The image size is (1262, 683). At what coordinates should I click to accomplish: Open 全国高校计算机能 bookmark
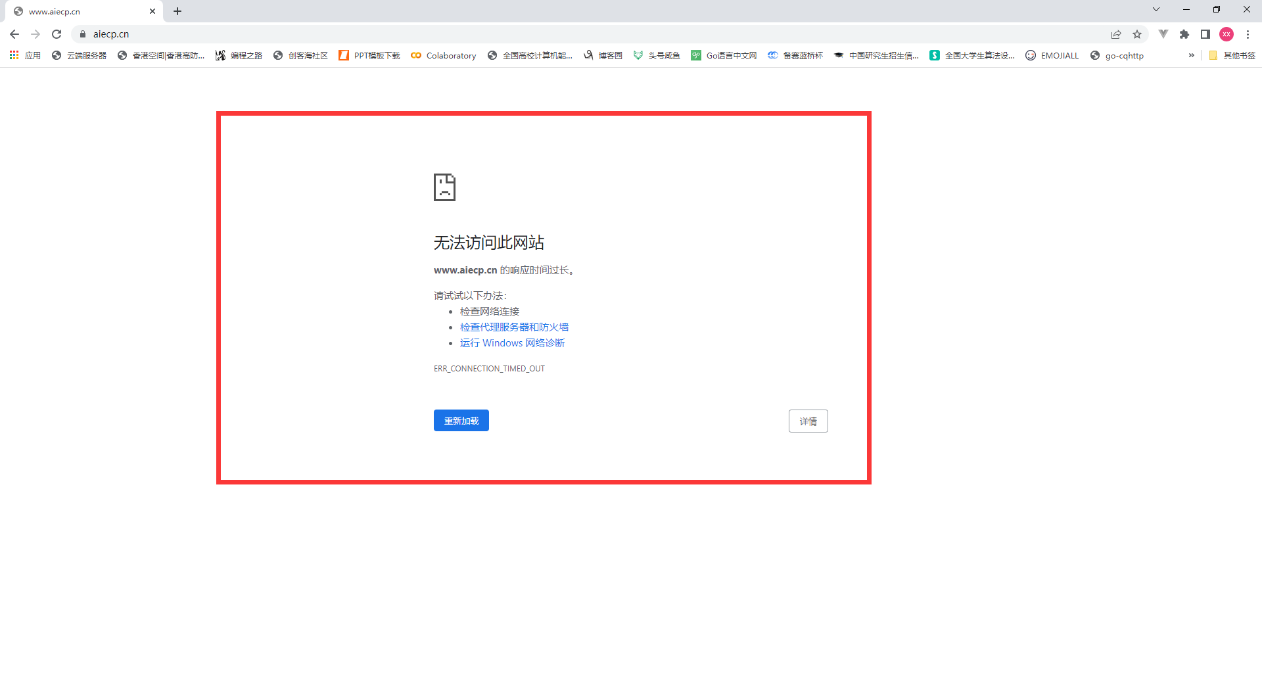[x=530, y=55]
